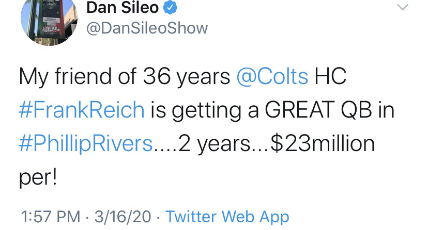This screenshot has width=428, height=230.
Task: Click the word "per!" ending the tweet
Action: (38, 178)
